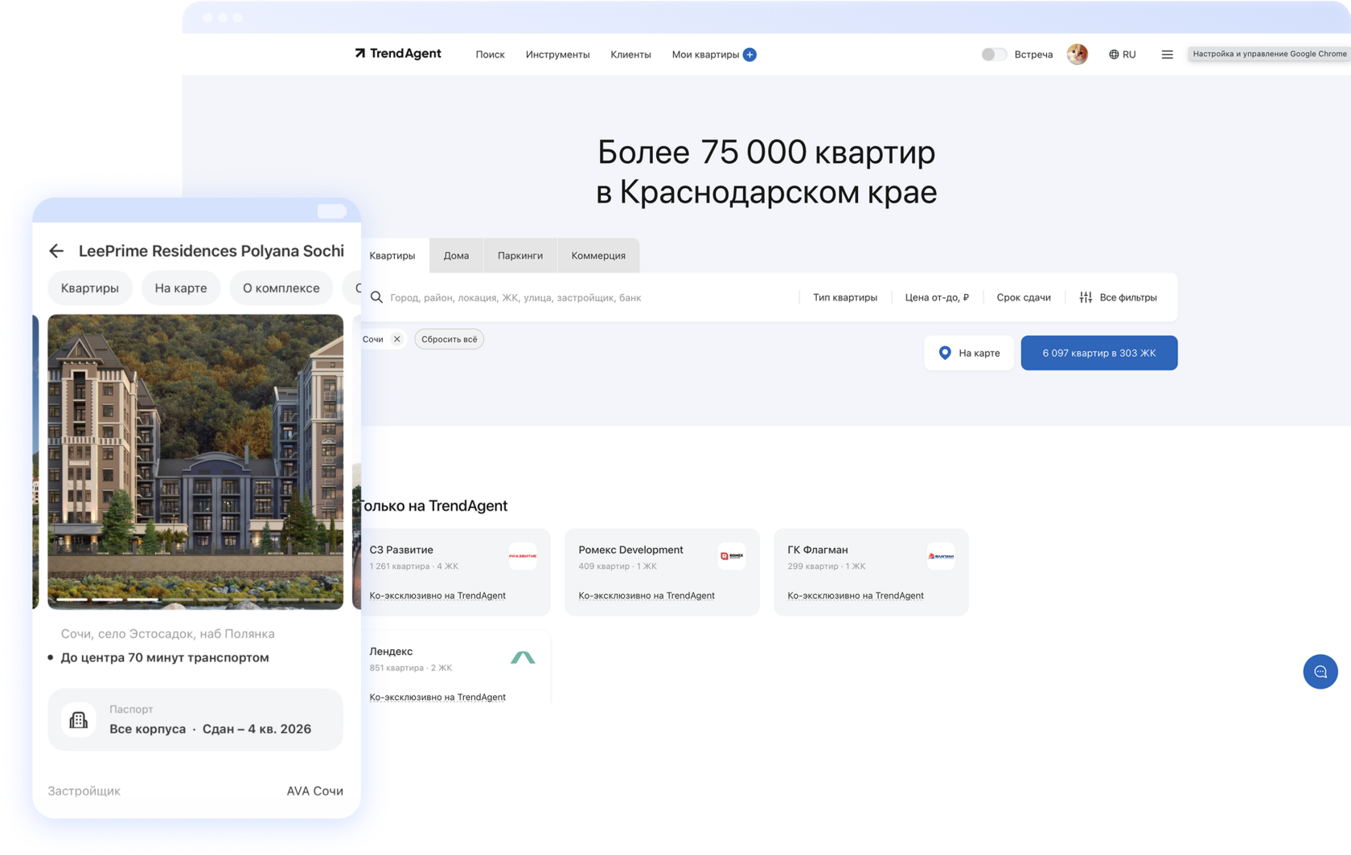Open the ГК Флагман card
The image size is (1351, 855).
click(x=871, y=572)
